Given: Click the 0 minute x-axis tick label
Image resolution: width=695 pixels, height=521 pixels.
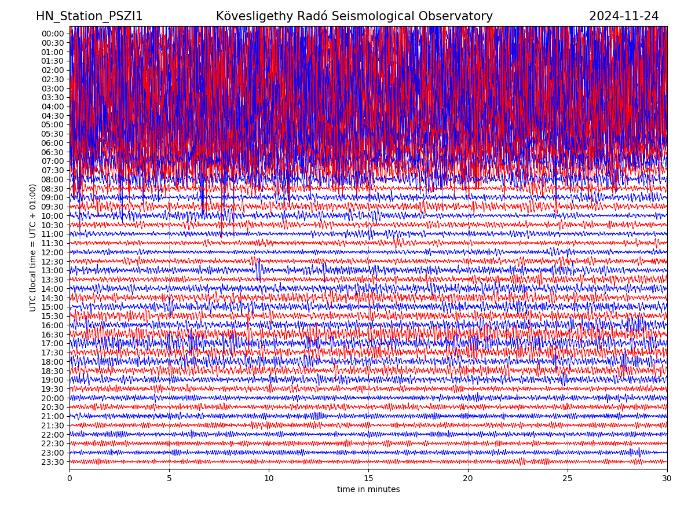Looking at the screenshot, I should pyautogui.click(x=69, y=478).
